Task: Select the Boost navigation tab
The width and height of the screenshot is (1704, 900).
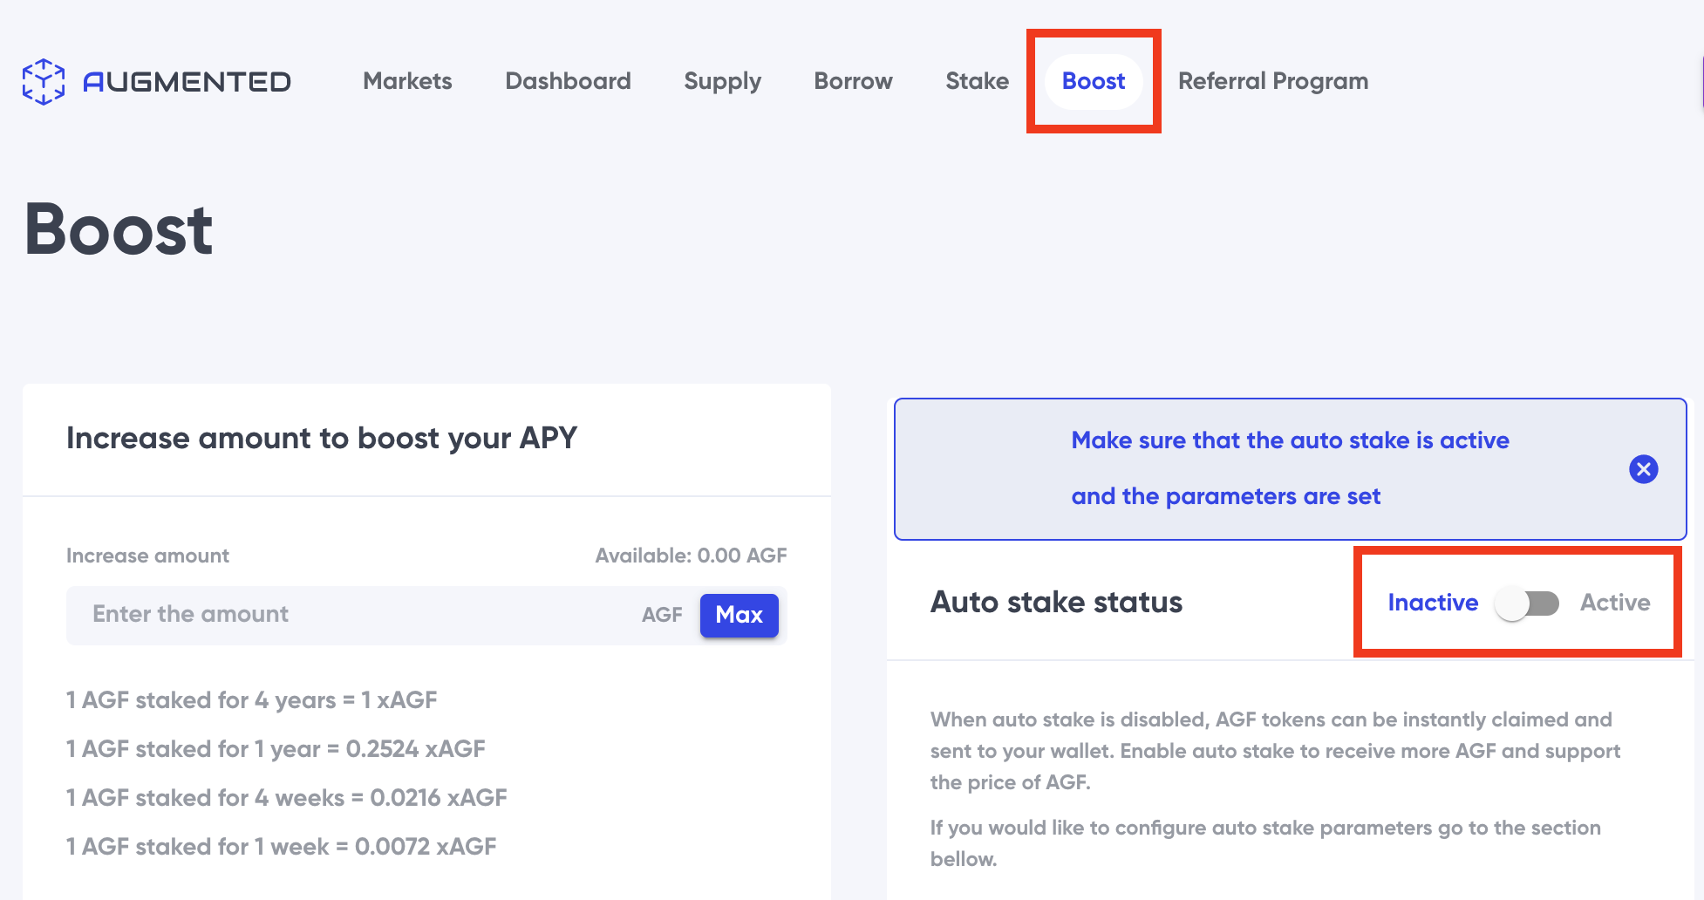Action: pos(1093,81)
